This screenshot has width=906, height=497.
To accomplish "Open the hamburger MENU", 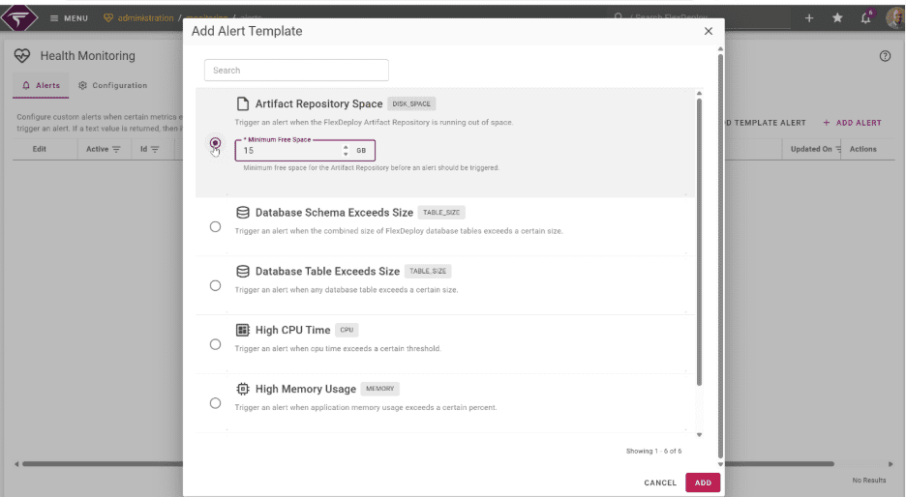I will [x=69, y=18].
